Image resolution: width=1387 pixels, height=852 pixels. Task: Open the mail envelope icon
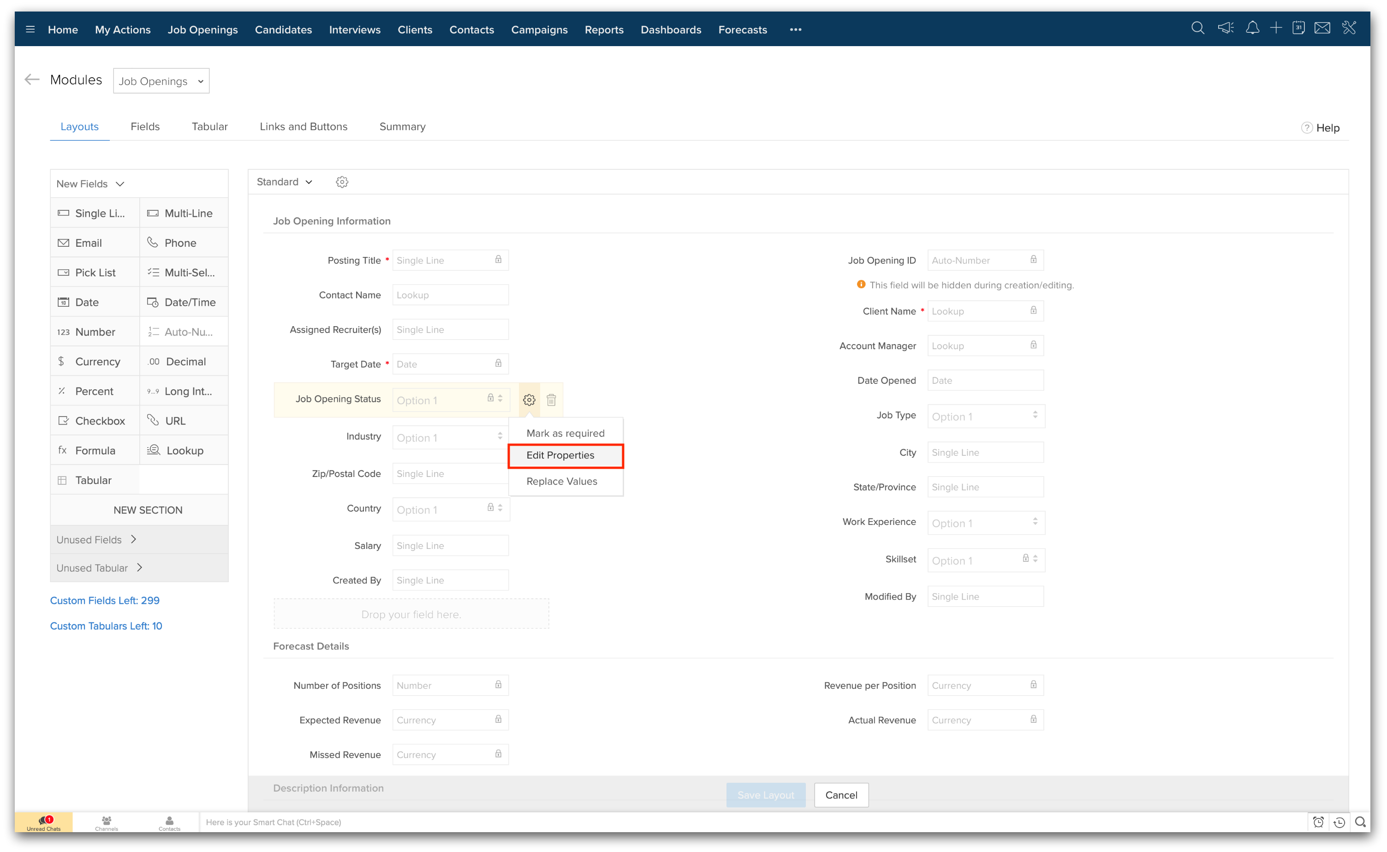1322,28
